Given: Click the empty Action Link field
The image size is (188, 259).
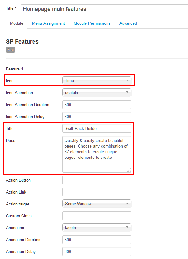Looking at the screenshot, I should pos(97,192).
